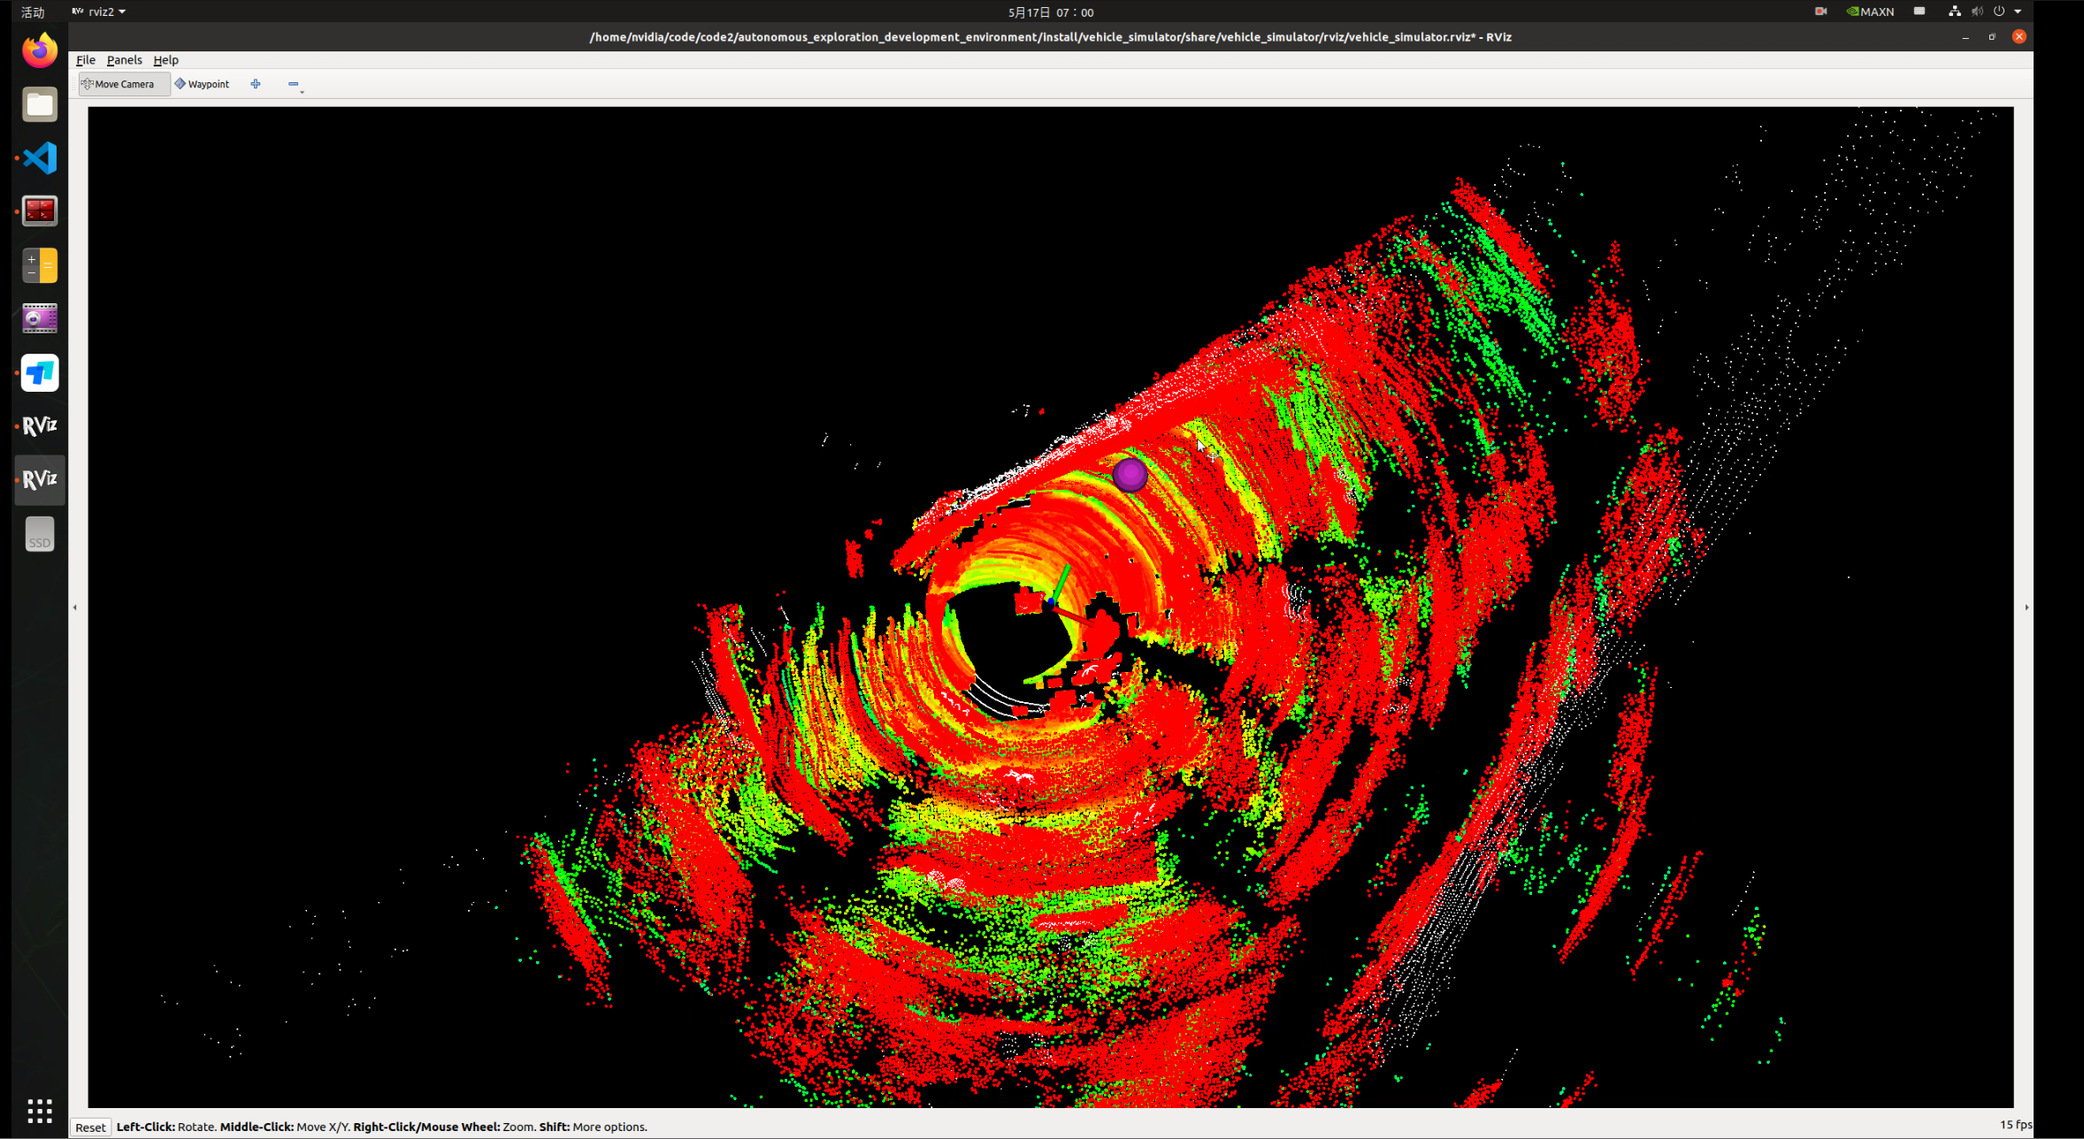Open the Help menu
Image resolution: width=2084 pixels, height=1139 pixels.
coord(165,60)
